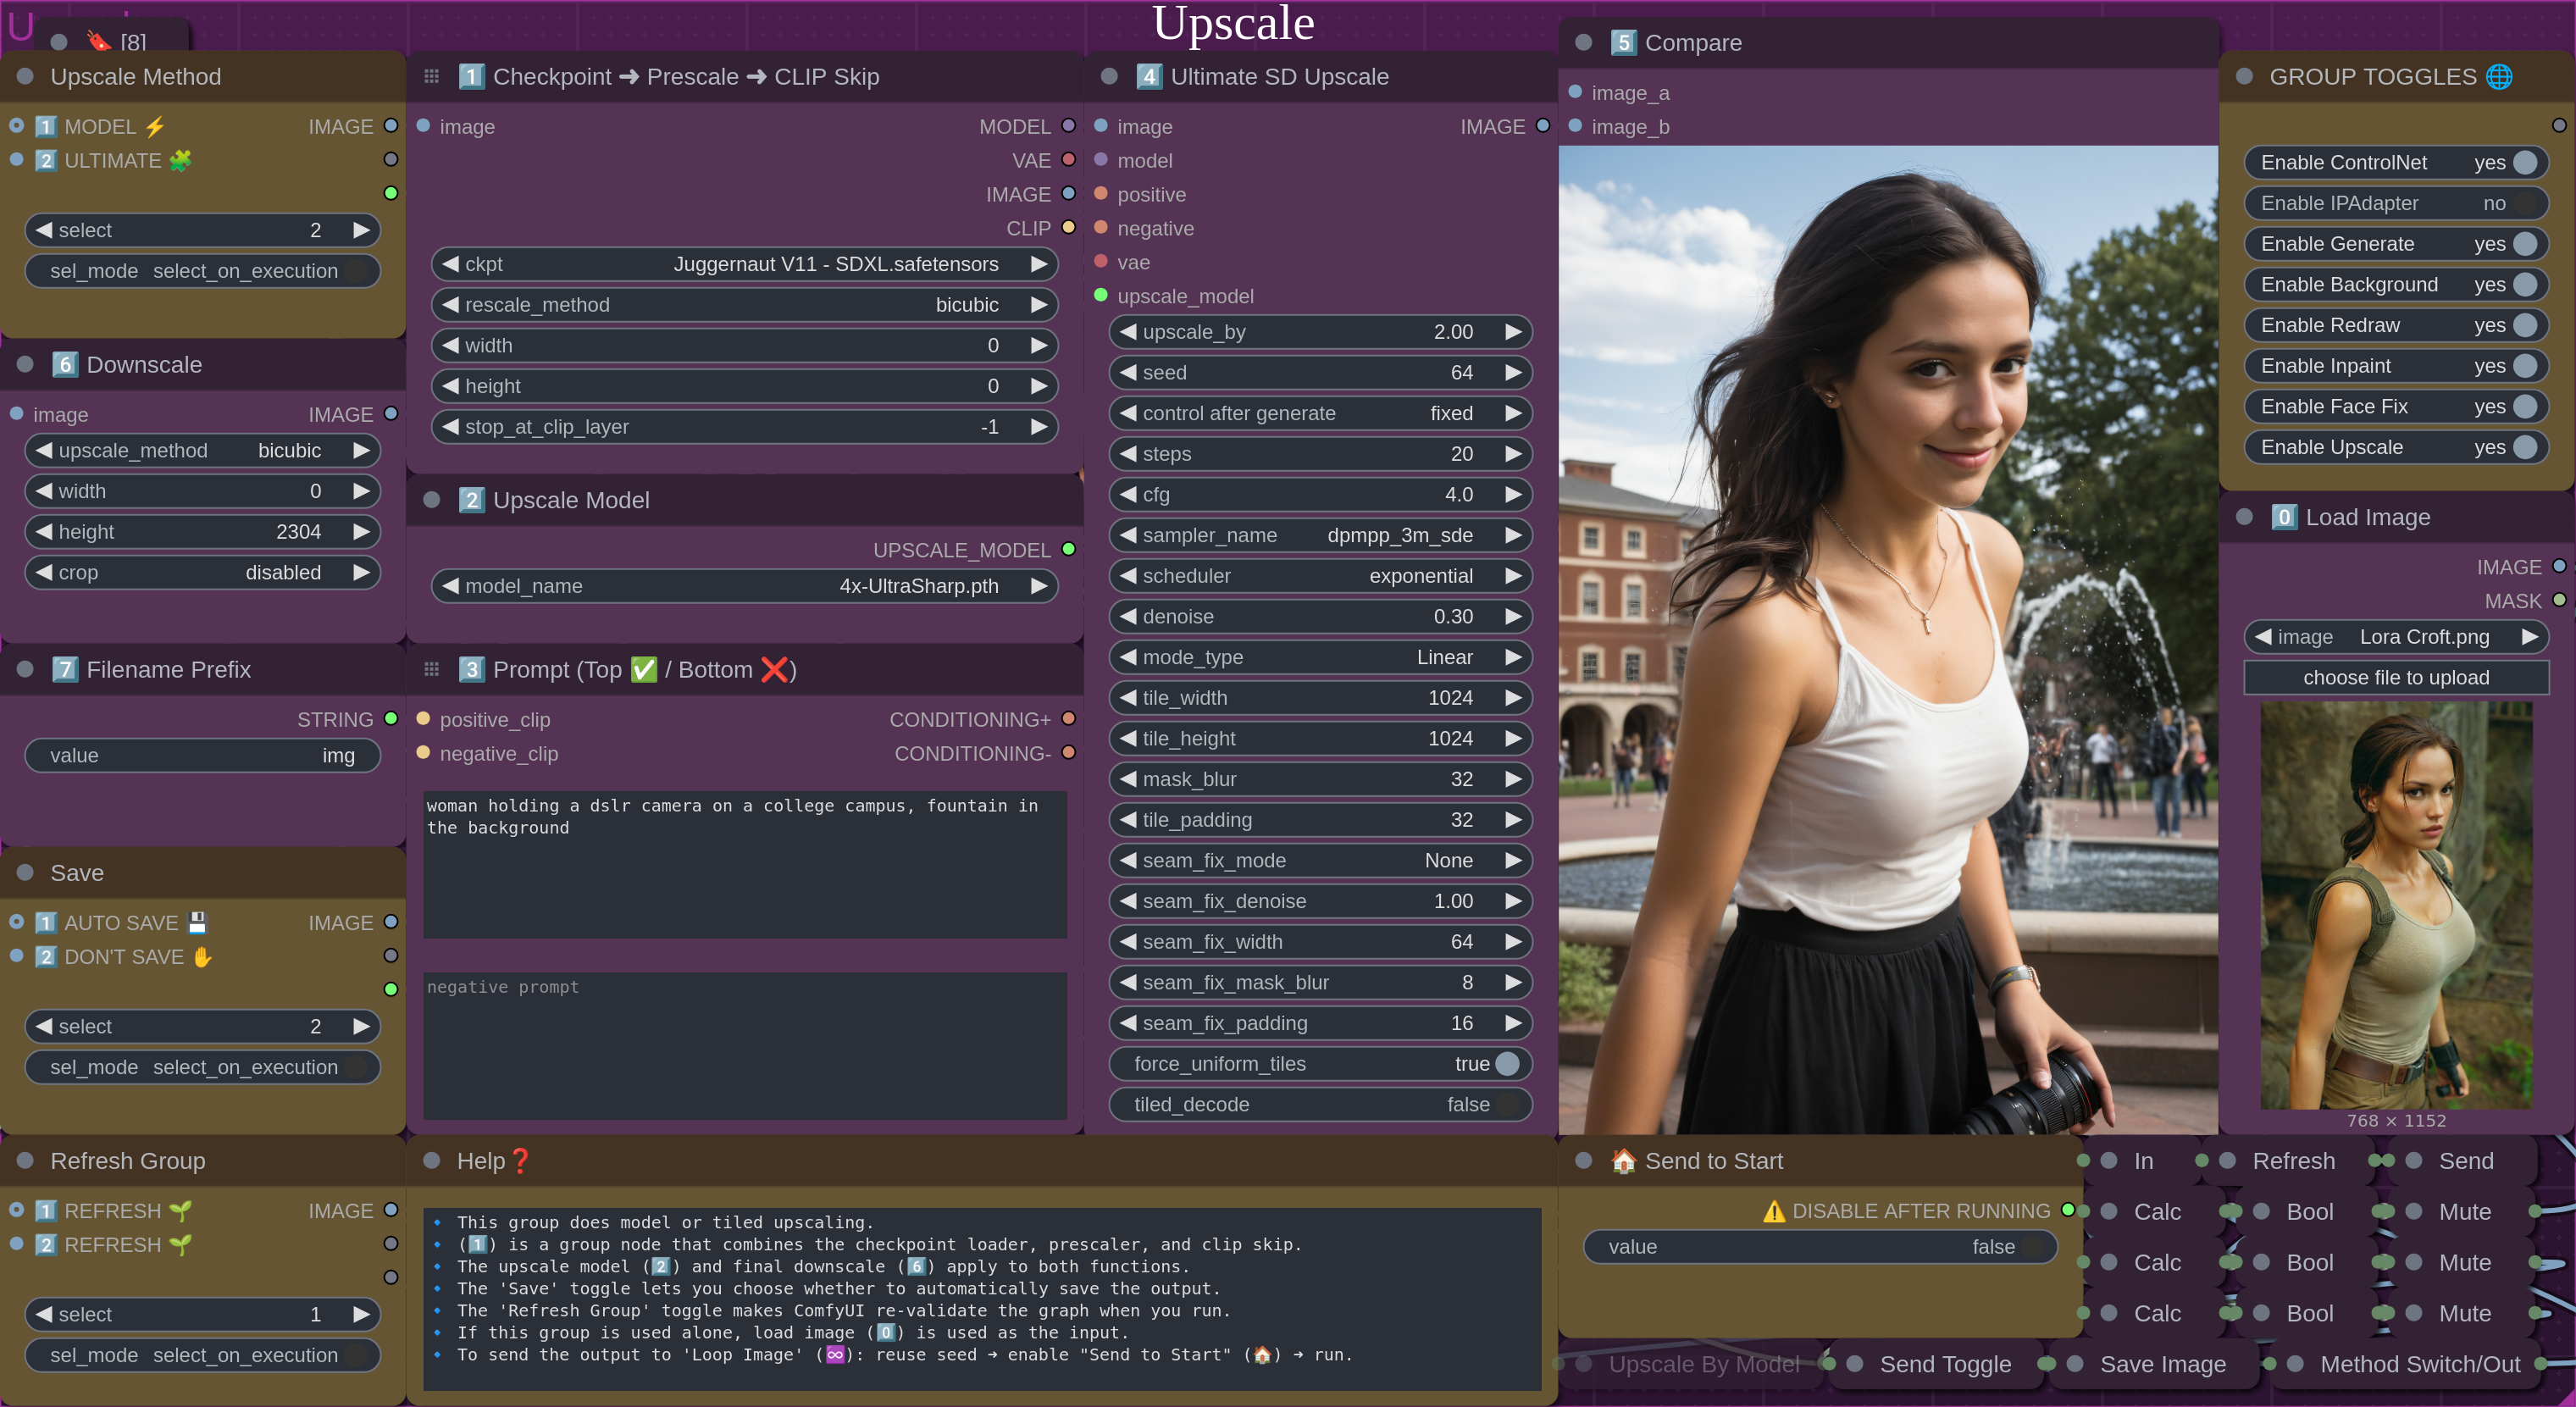Increase the denoise value with right arrow
The height and width of the screenshot is (1407, 2576).
(1512, 616)
